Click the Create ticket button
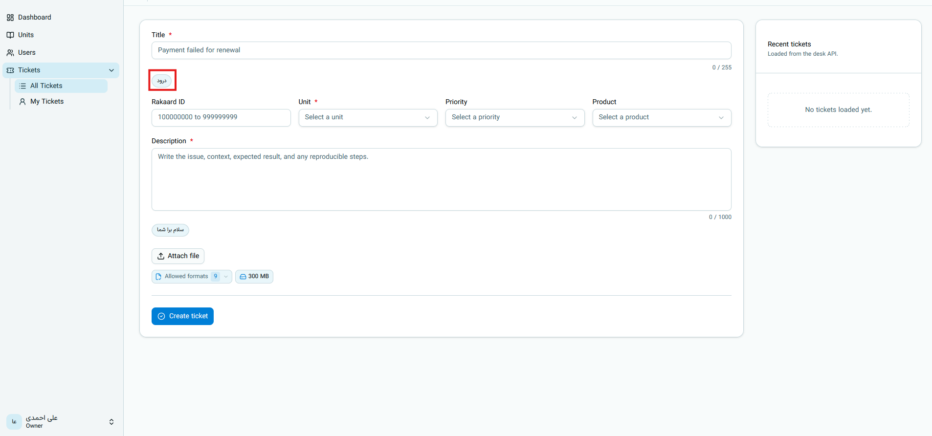The image size is (932, 436). 182,316
